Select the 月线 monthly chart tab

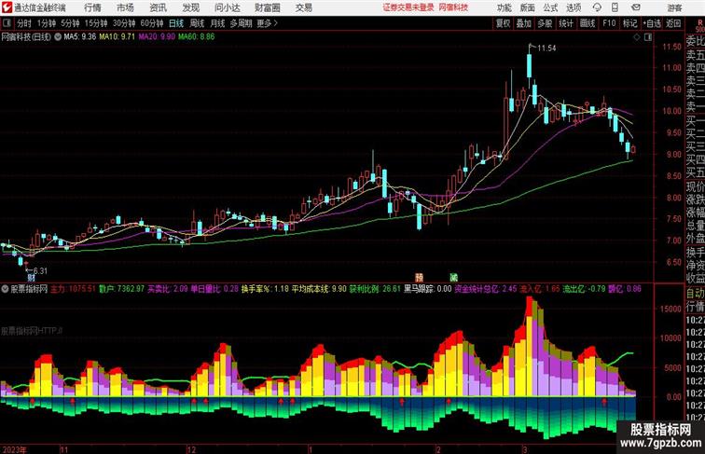pos(217,23)
